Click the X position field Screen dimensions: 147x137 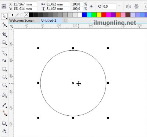(x=25, y=4)
